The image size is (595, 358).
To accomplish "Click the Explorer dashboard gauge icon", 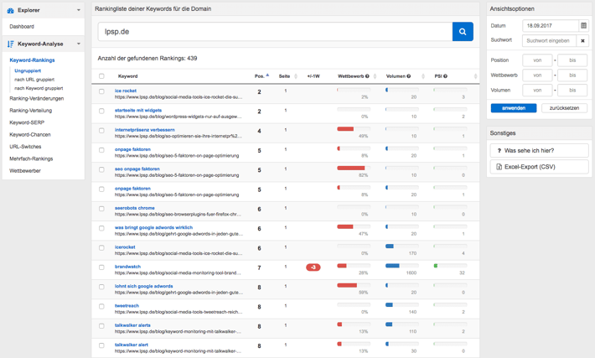I will (10, 10).
